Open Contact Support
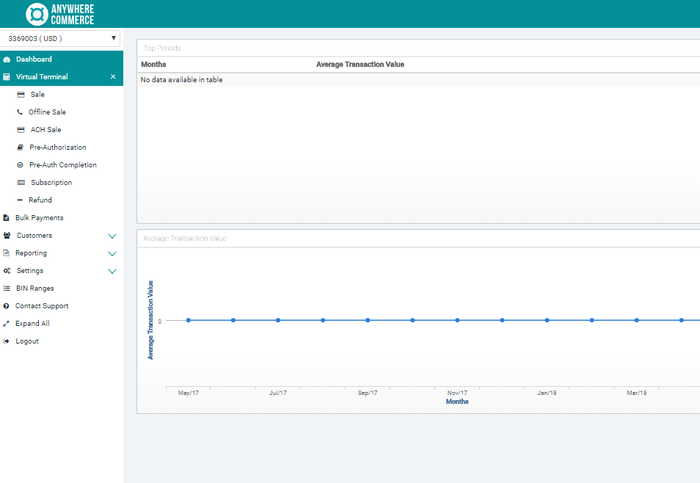The height and width of the screenshot is (483, 700). point(42,306)
